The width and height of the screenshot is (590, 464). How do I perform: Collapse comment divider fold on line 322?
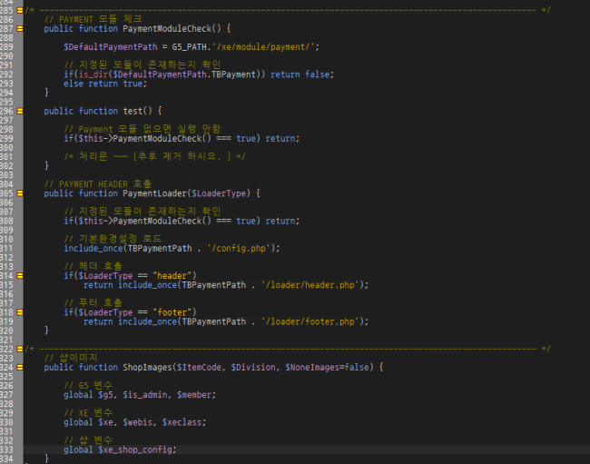coord(20,348)
